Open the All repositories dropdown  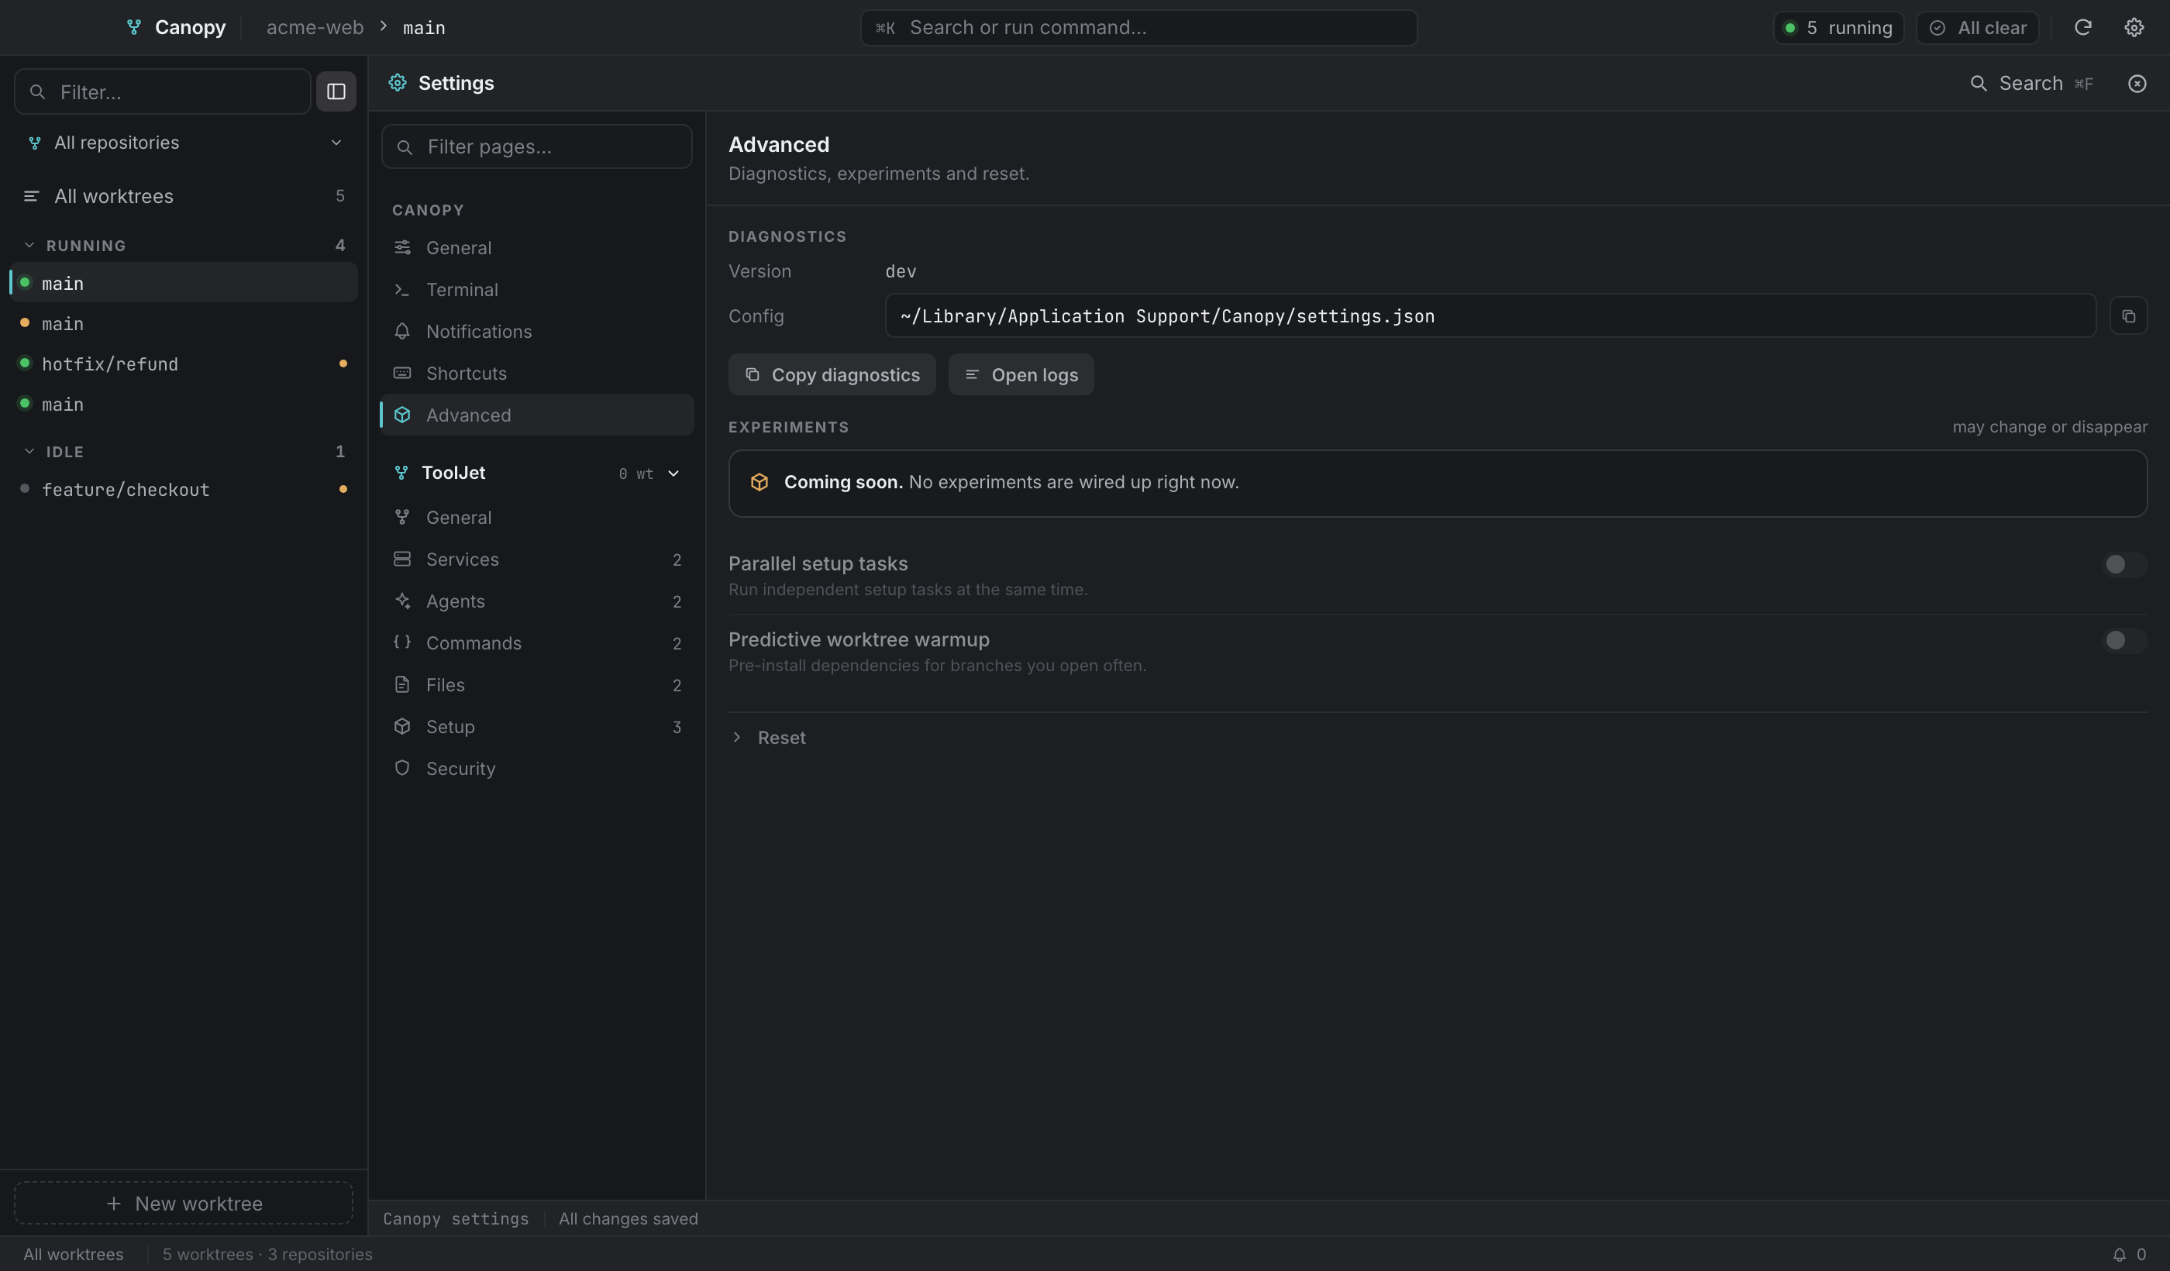pos(184,143)
